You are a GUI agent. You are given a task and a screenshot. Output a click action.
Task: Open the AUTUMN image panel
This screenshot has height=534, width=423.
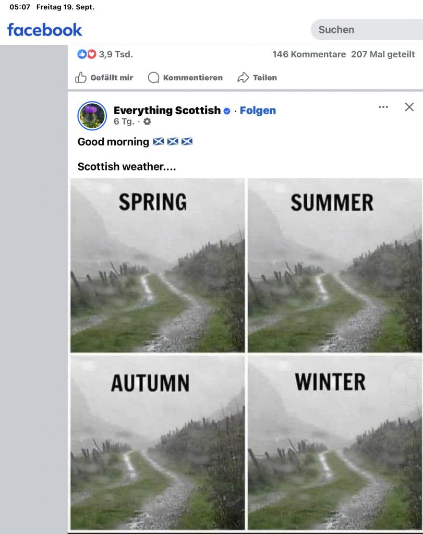pyautogui.click(x=157, y=442)
